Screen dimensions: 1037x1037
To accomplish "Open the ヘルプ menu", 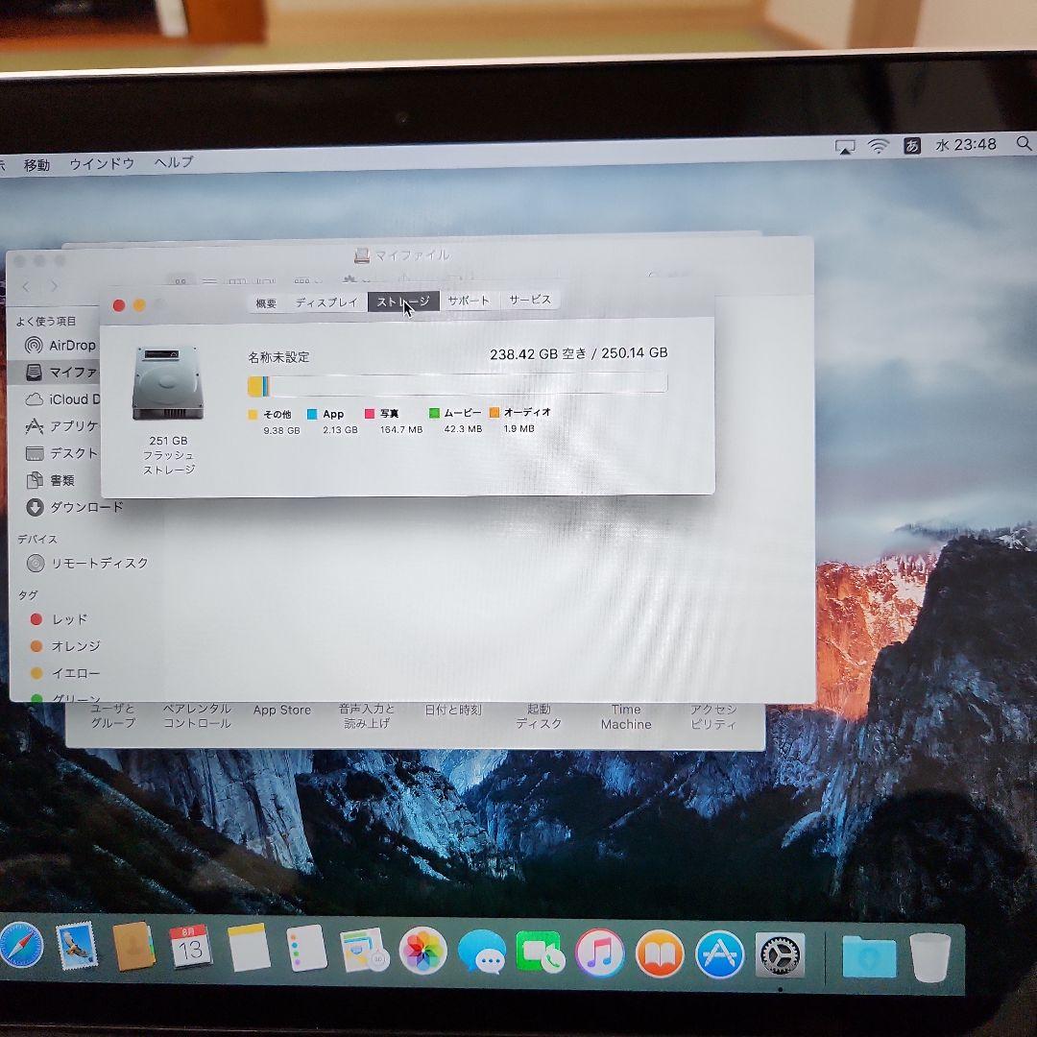I will pyautogui.click(x=175, y=163).
